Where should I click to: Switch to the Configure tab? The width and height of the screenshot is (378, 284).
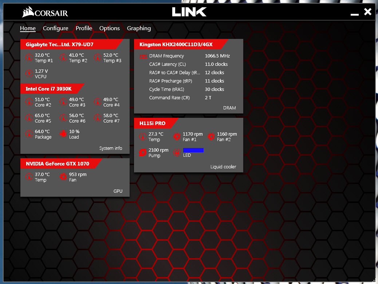55,28
